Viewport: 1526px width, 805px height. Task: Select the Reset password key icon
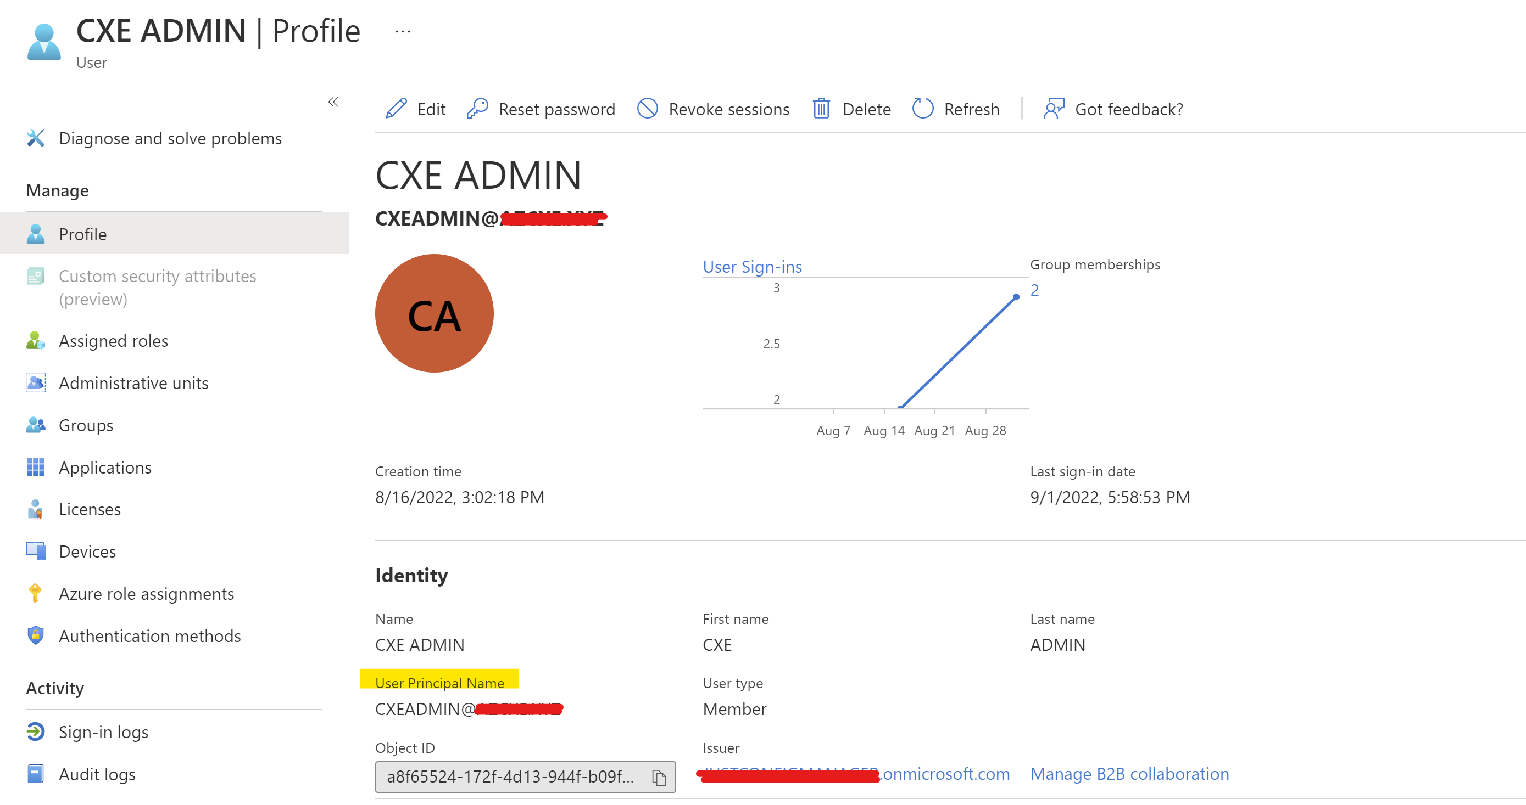click(x=477, y=109)
